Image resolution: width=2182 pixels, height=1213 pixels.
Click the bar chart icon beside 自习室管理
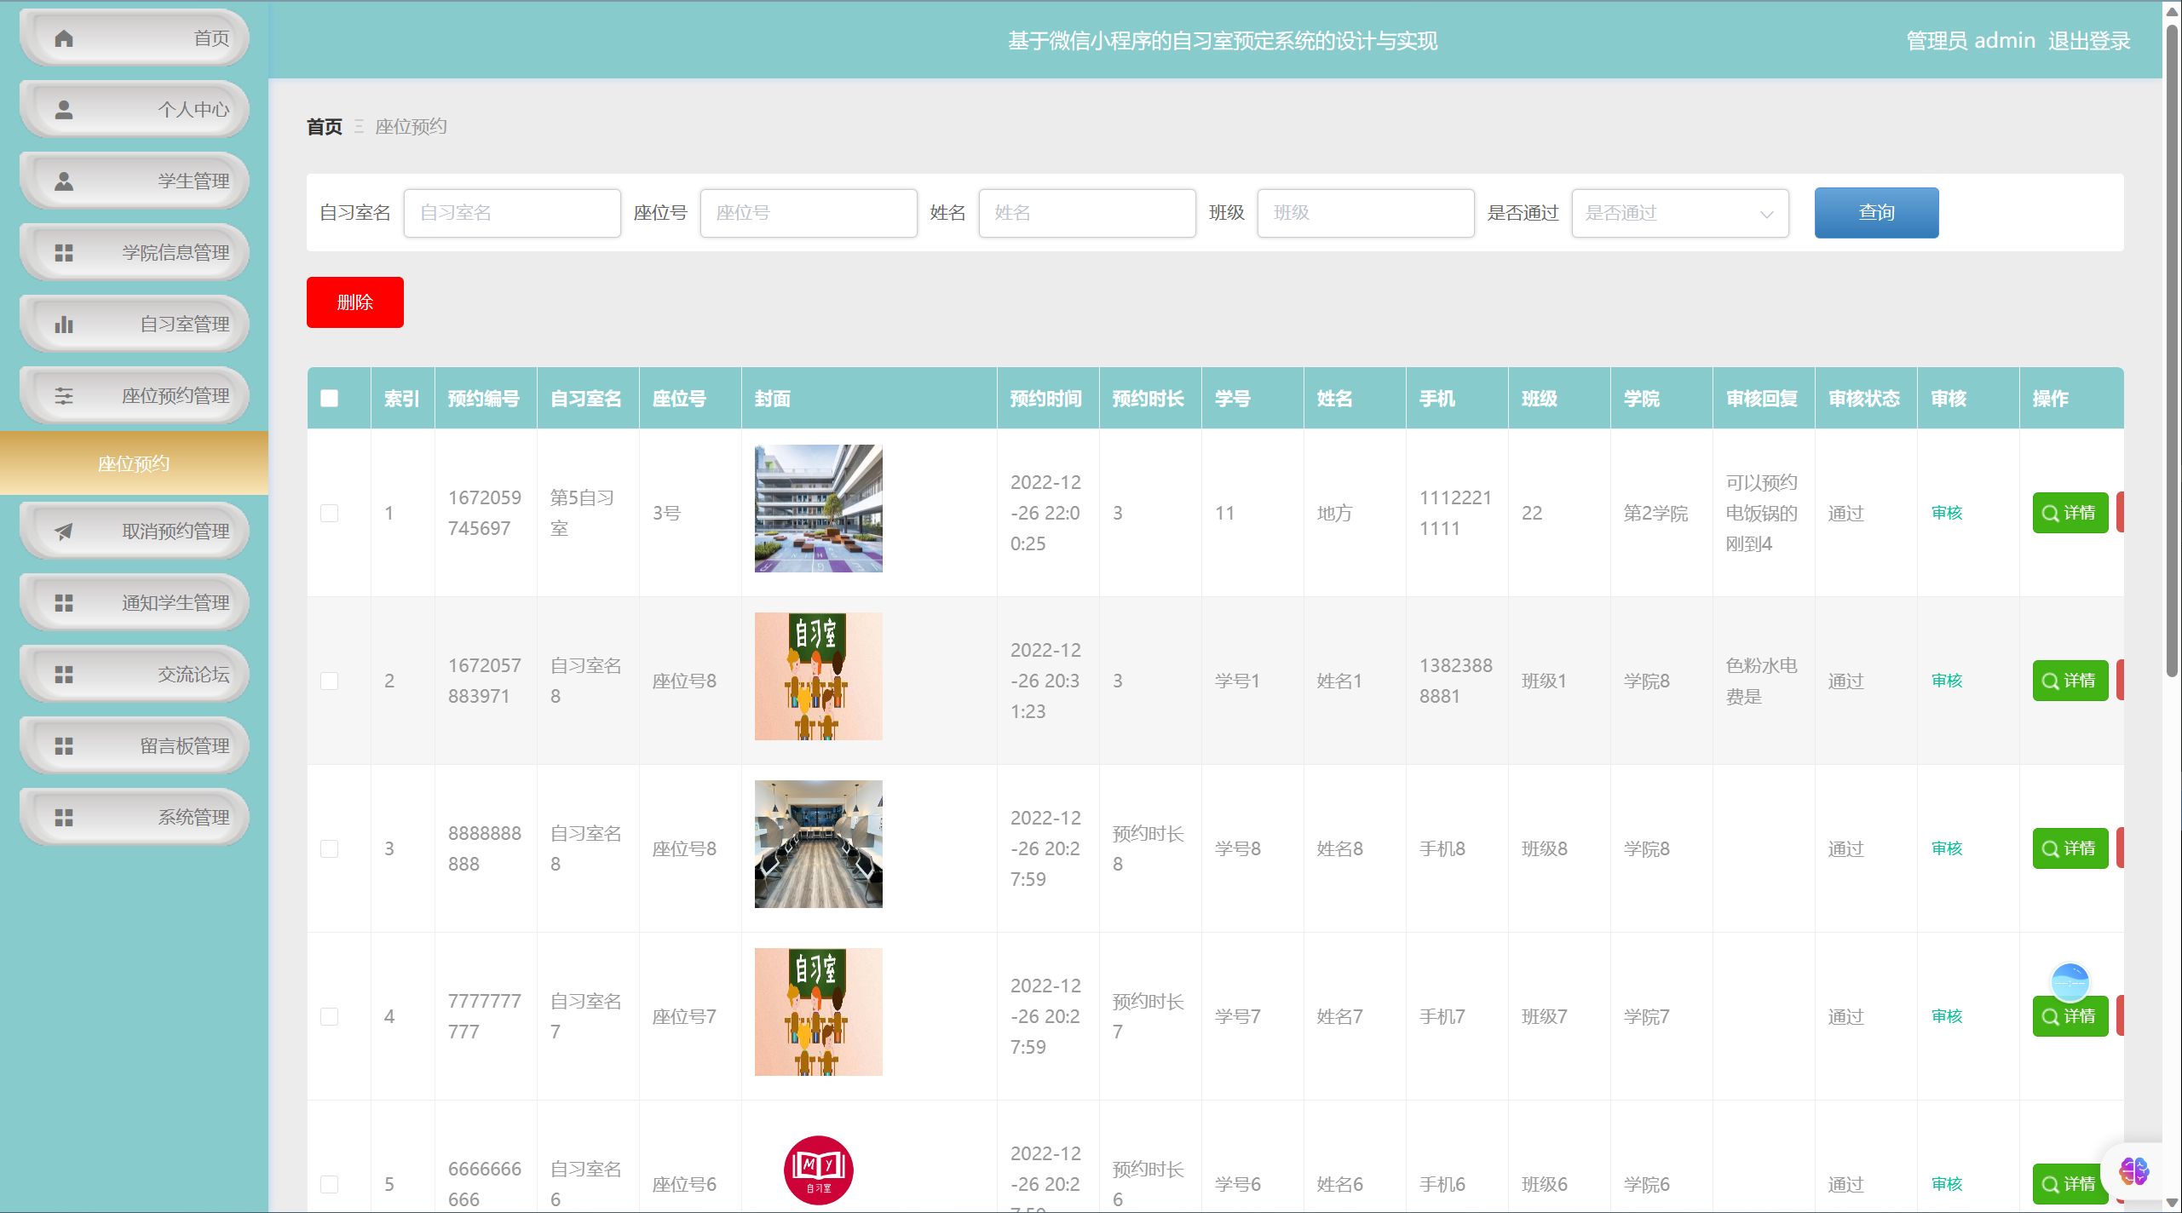64,325
